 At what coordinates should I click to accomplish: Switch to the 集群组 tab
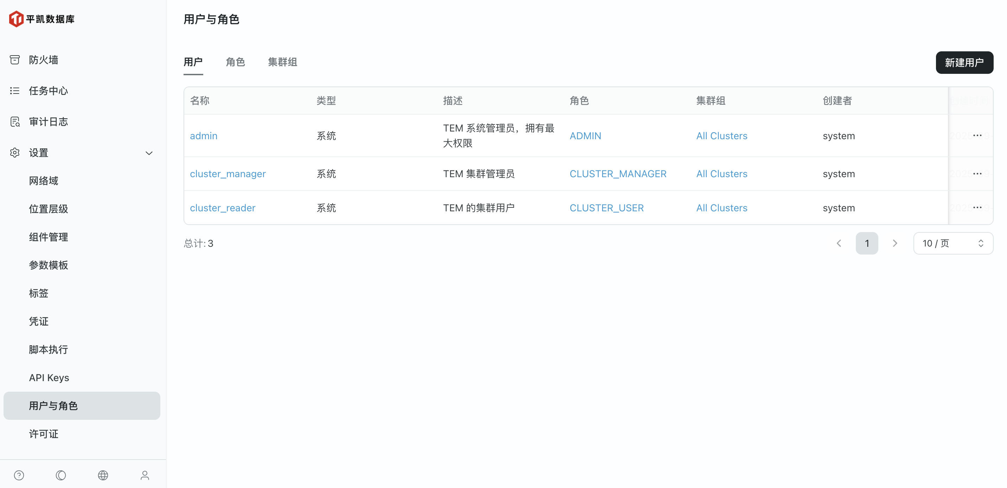(x=282, y=62)
